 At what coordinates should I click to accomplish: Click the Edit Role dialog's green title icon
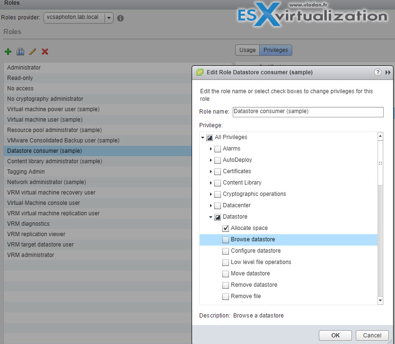point(200,72)
